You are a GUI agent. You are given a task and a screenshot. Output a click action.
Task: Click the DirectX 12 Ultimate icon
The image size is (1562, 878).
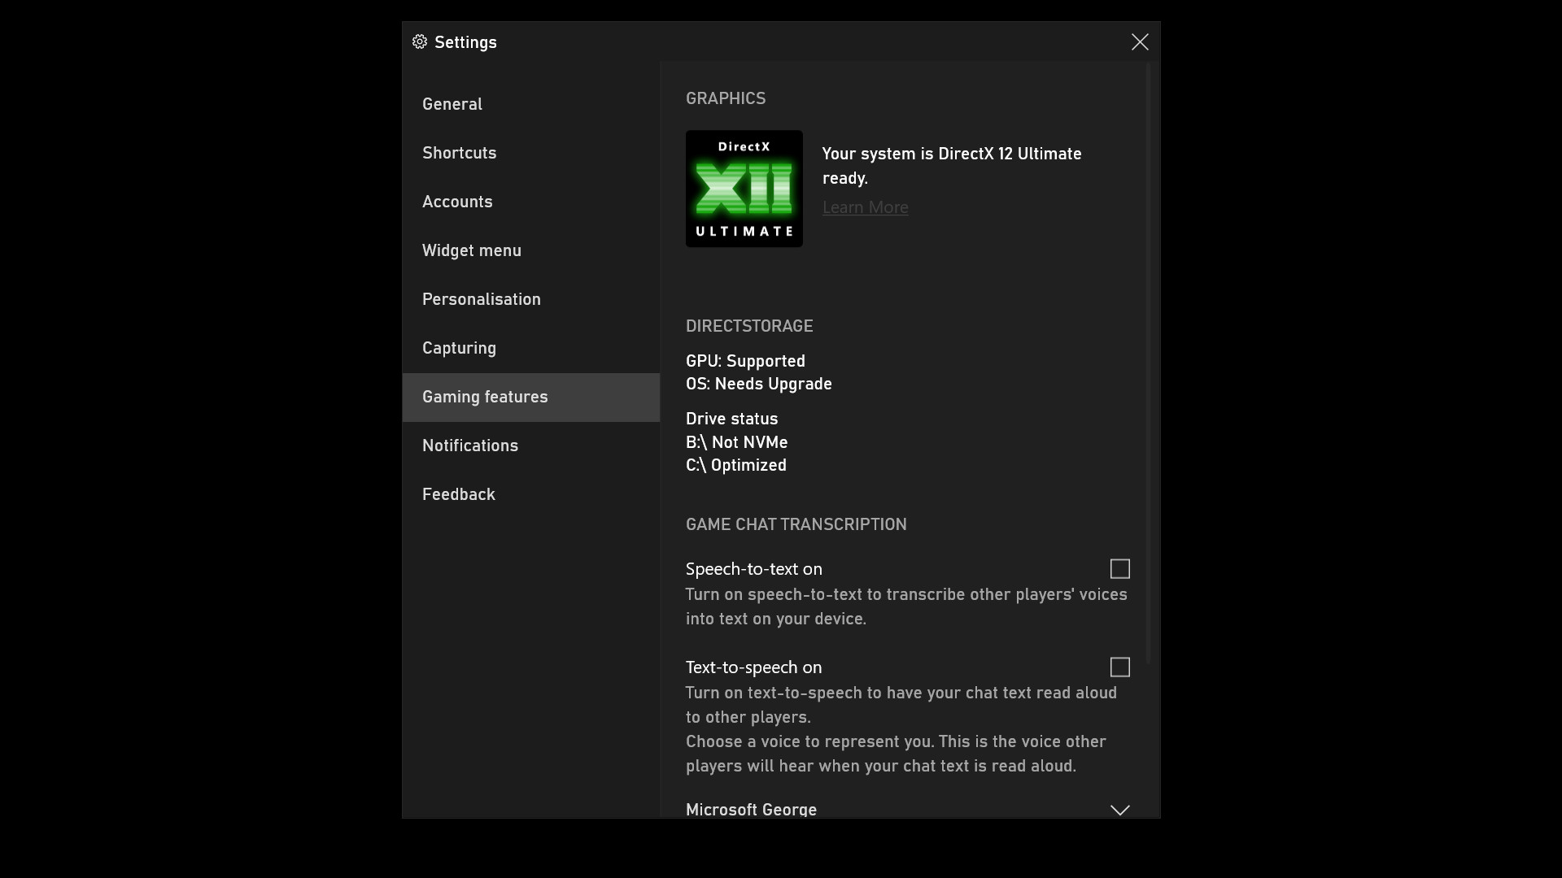744,189
